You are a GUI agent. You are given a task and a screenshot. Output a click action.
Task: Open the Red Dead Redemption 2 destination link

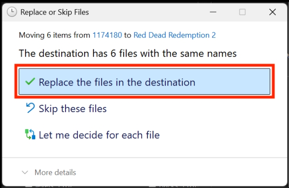click(x=174, y=35)
